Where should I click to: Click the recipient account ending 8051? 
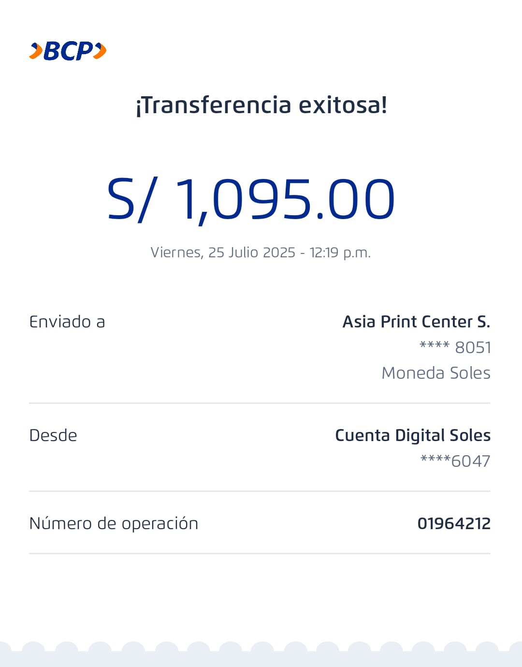[455, 347]
